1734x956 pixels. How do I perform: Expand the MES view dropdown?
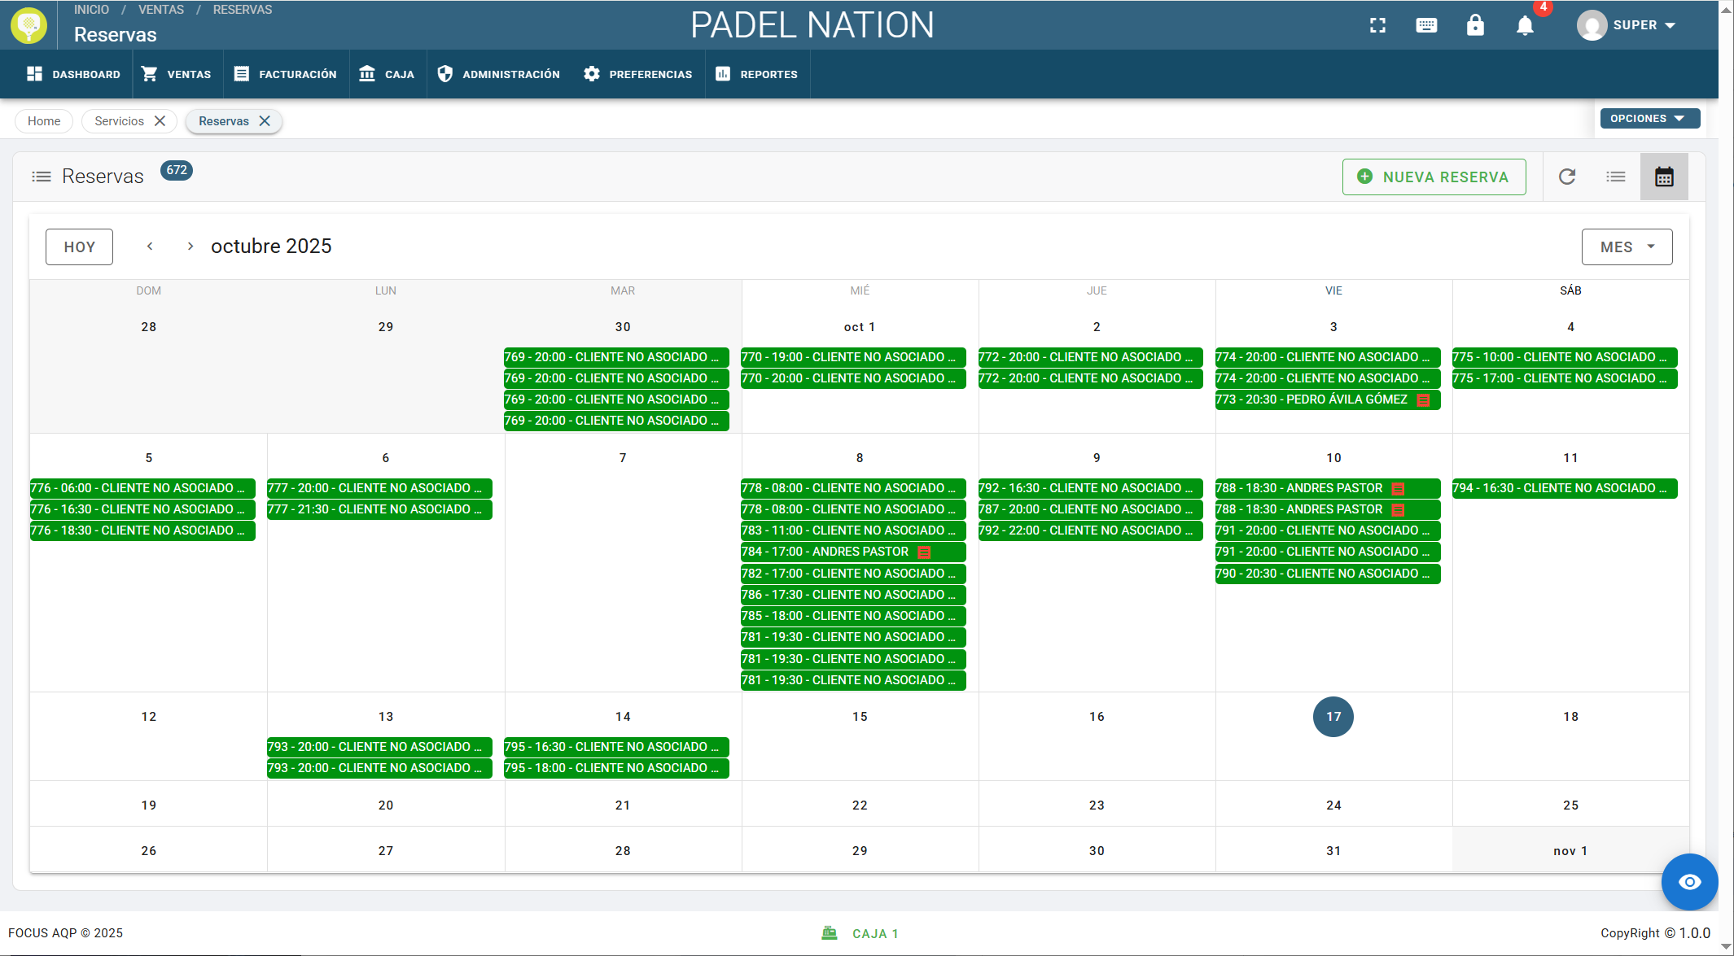(1627, 247)
